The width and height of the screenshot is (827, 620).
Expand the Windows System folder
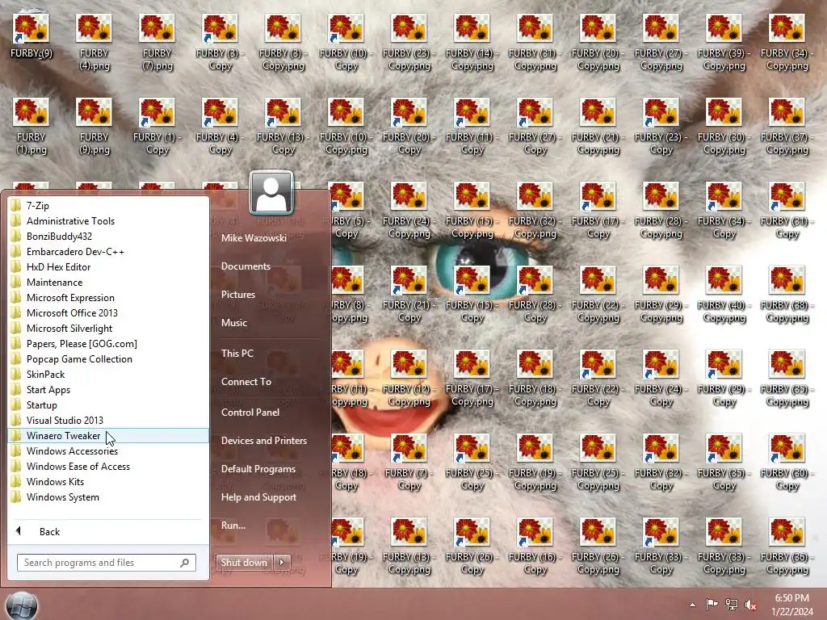pyautogui.click(x=108, y=496)
